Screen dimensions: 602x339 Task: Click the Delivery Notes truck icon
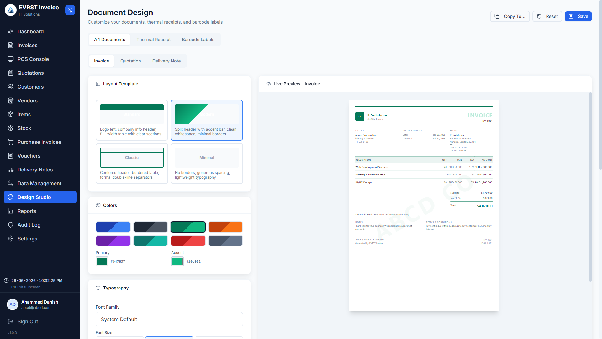point(11,169)
